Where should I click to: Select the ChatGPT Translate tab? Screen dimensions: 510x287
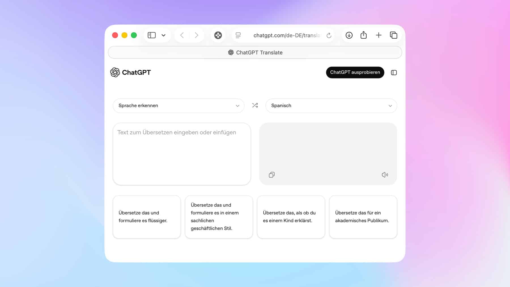[255, 52]
